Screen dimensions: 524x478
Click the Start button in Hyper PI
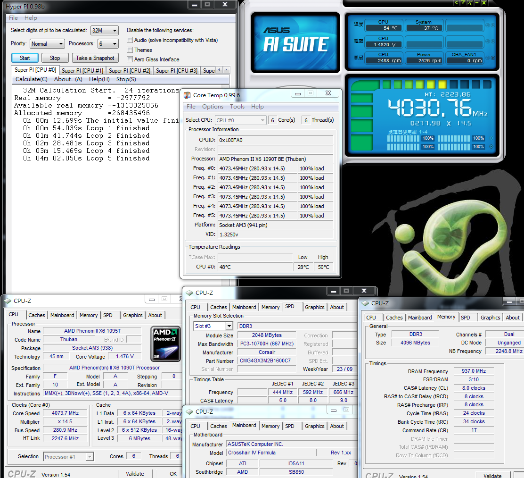point(25,58)
